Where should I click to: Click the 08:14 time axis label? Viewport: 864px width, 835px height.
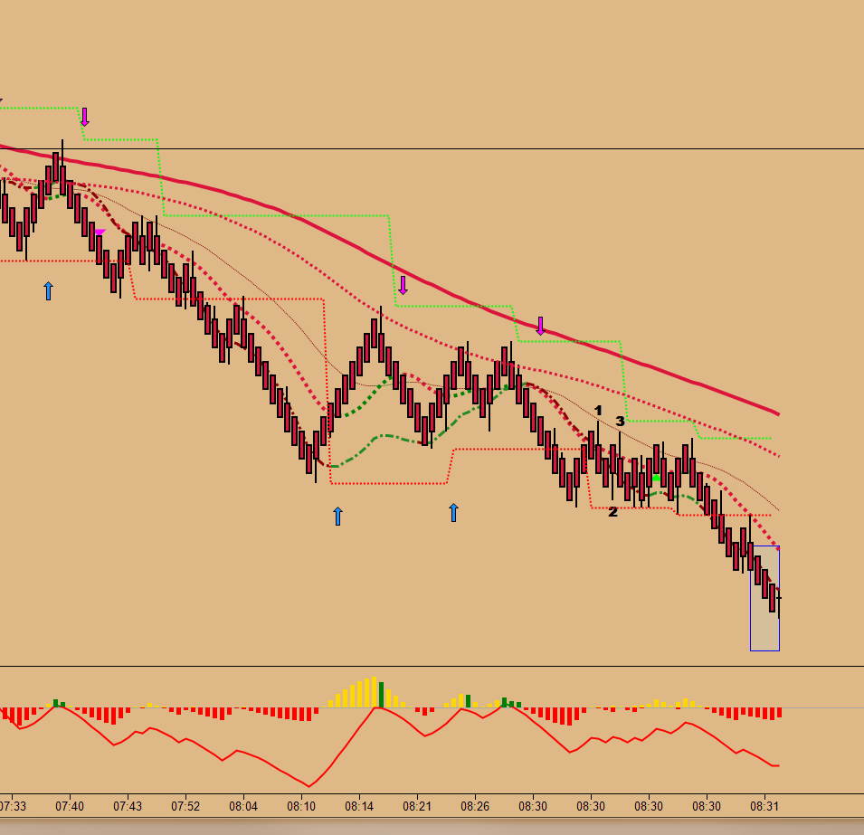(x=359, y=806)
